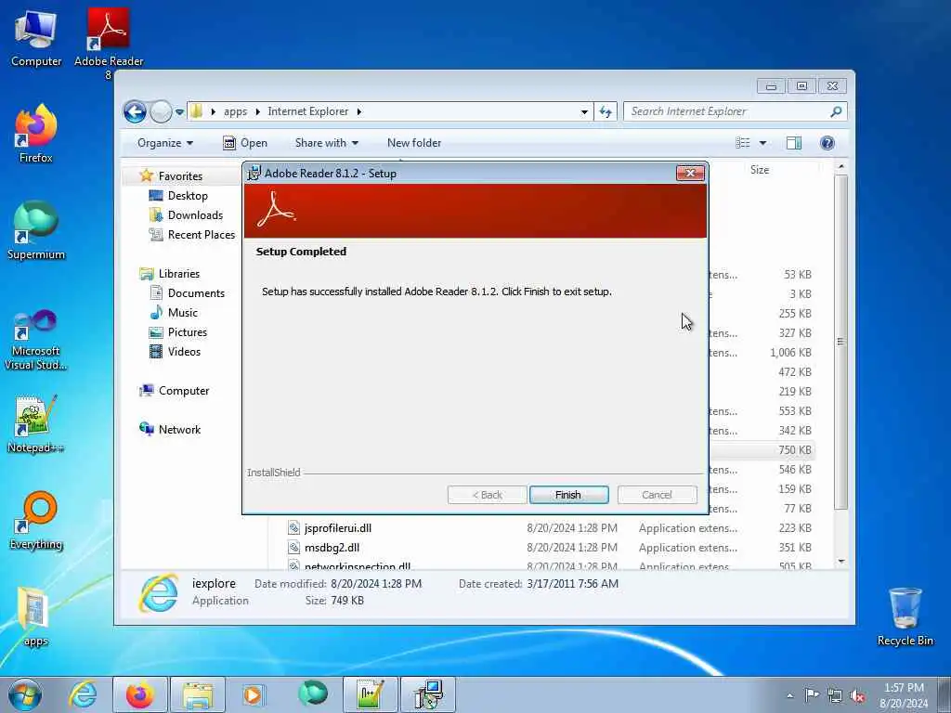
Task: Click Open in the Explorer toolbar
Action: click(x=245, y=143)
